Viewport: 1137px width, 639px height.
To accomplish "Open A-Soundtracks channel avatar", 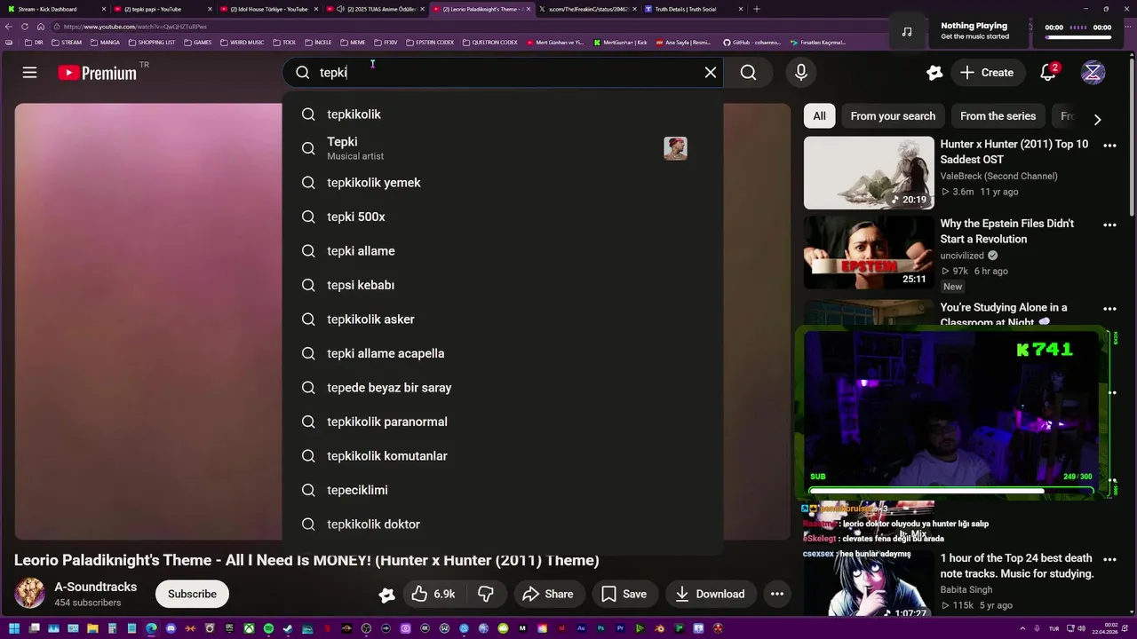I will coord(29,594).
